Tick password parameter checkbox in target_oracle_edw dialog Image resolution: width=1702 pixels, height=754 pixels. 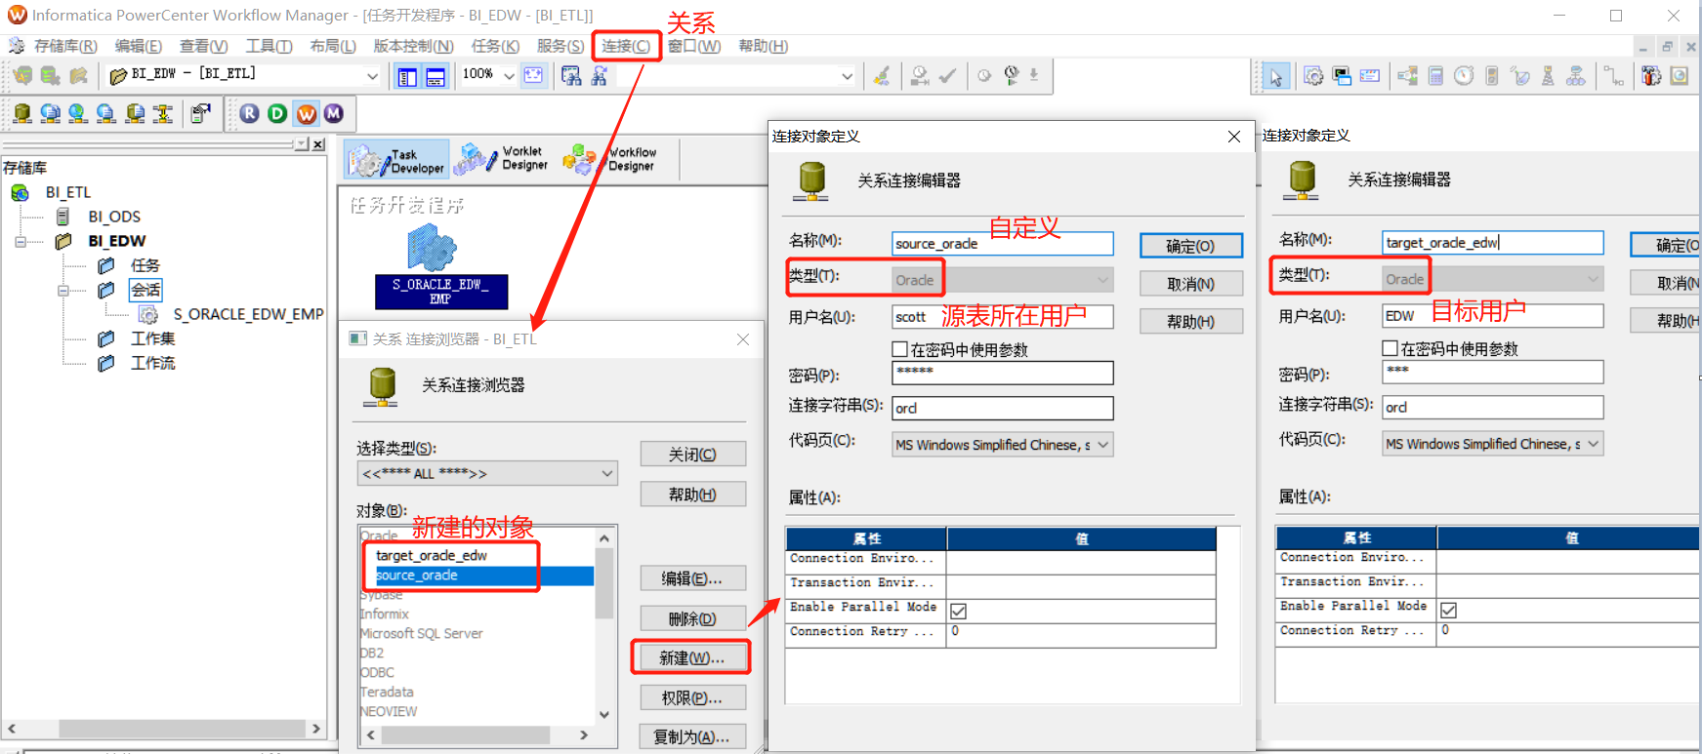[x=1391, y=348]
